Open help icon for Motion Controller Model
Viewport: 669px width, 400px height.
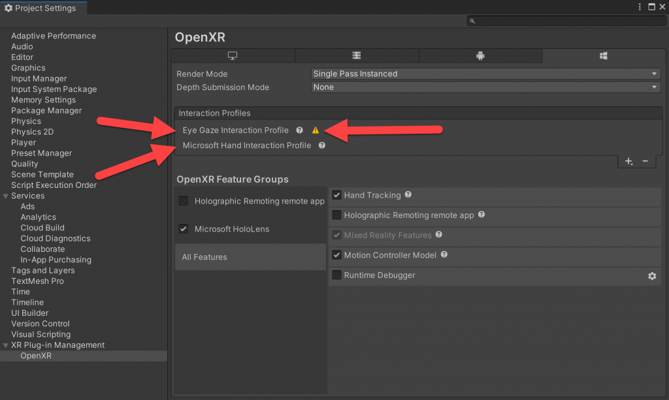click(444, 254)
